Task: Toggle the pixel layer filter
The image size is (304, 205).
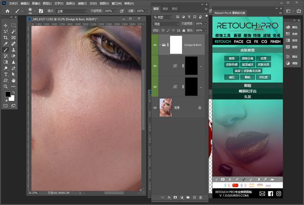Action: (178, 17)
